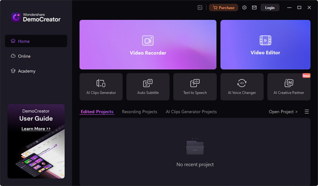318x186 pixels.
Task: Open the DemoCreator User Guide banner image
Action: click(x=36, y=141)
